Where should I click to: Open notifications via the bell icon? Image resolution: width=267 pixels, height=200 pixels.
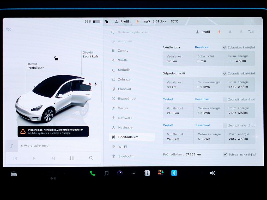[x=230, y=32]
